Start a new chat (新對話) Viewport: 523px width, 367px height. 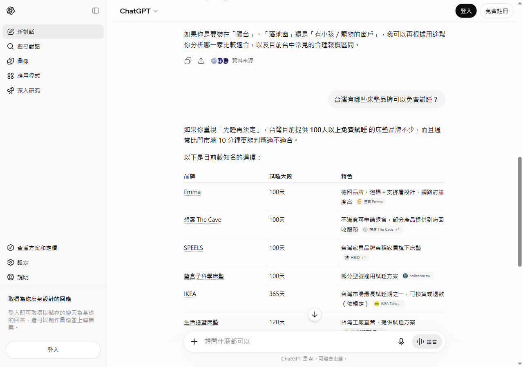coord(53,32)
